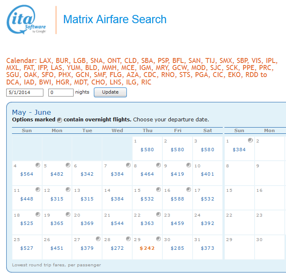Click the ITA Software logo
Viewport: 286px width, 280px height.
click(26, 20)
